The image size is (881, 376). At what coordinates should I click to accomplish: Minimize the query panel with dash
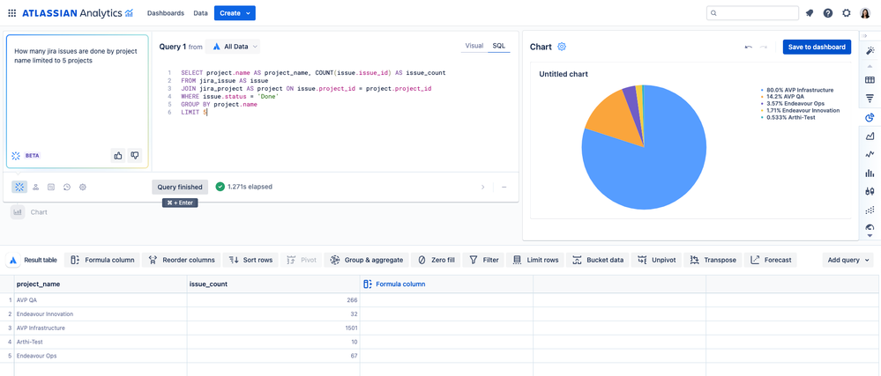pos(504,187)
